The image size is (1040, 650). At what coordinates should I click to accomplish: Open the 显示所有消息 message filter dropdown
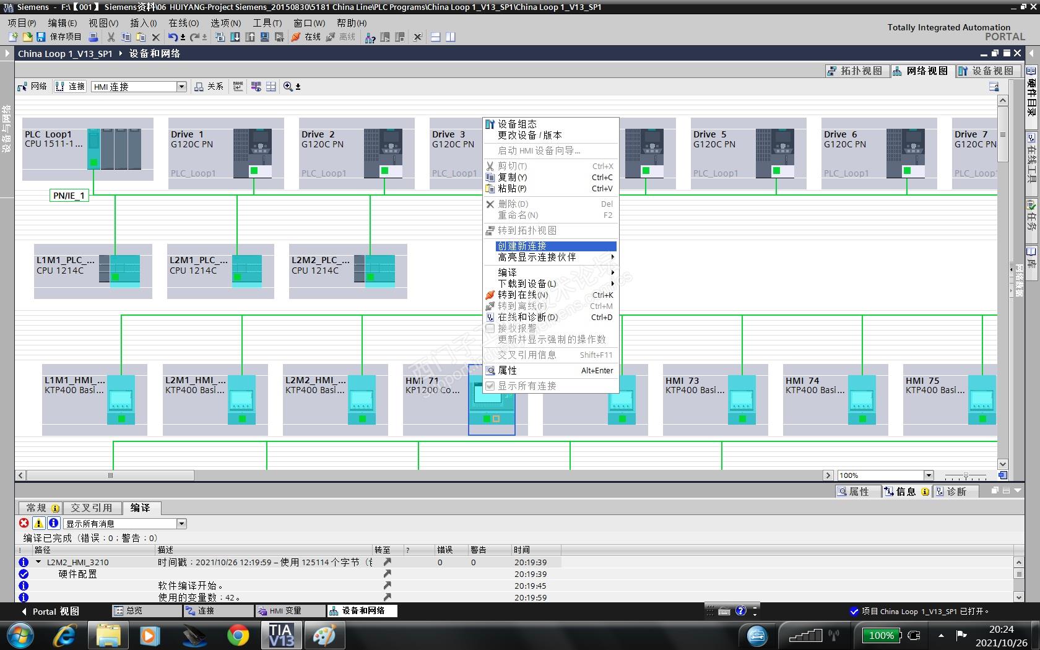coord(181,524)
